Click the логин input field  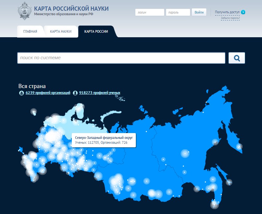(150, 12)
